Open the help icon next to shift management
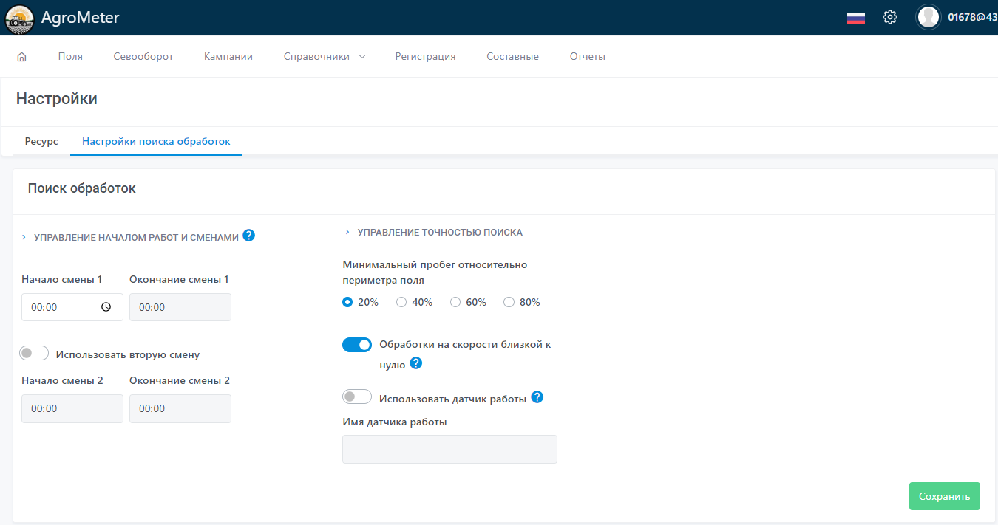 pos(249,236)
